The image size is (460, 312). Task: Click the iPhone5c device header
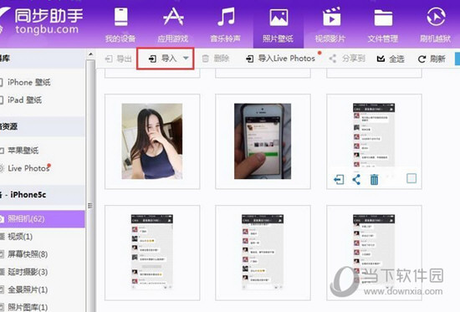[42, 195]
